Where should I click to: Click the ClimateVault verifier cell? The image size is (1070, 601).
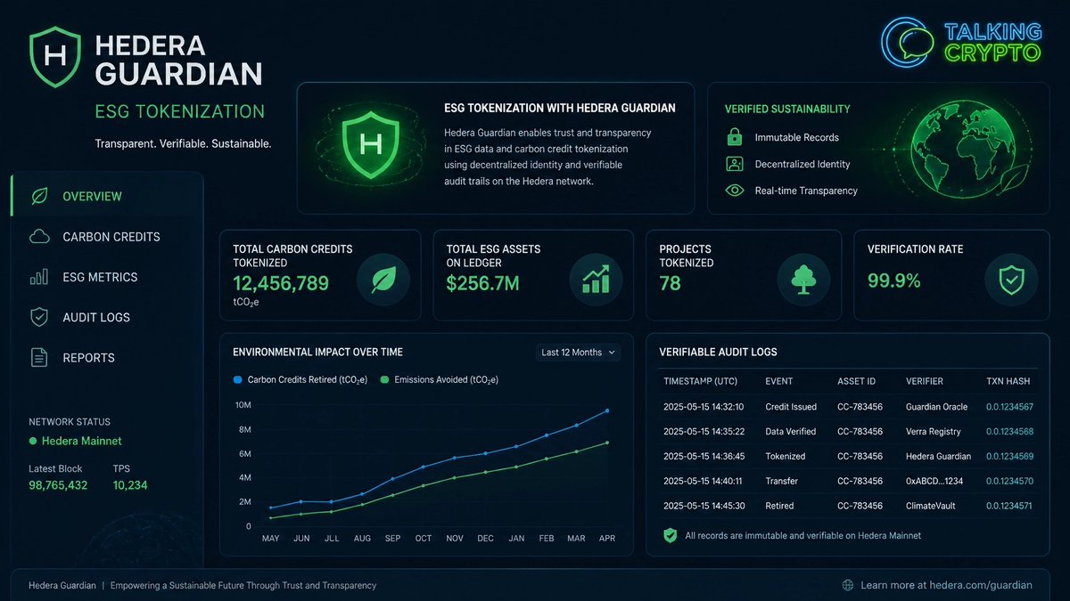[932, 506]
